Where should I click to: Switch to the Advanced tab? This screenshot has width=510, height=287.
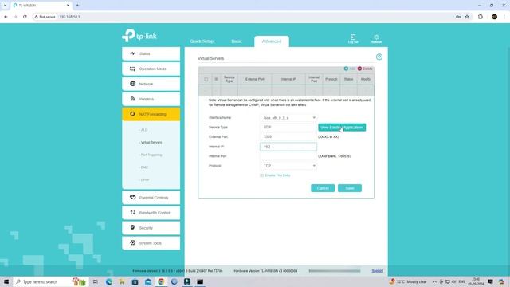[x=272, y=41]
